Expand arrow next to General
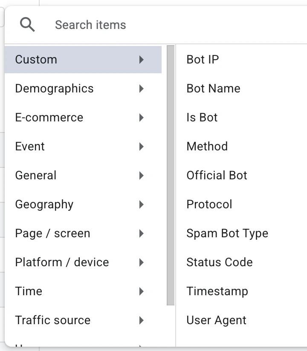The image size is (307, 351). 142,175
